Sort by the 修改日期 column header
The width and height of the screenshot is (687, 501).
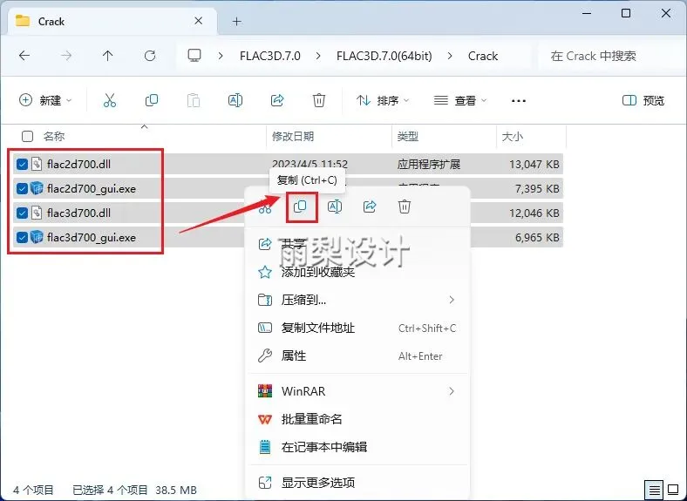[x=293, y=136]
